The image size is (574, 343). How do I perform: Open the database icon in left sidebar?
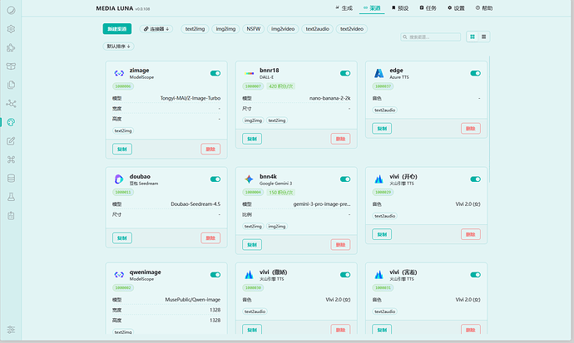tap(11, 178)
